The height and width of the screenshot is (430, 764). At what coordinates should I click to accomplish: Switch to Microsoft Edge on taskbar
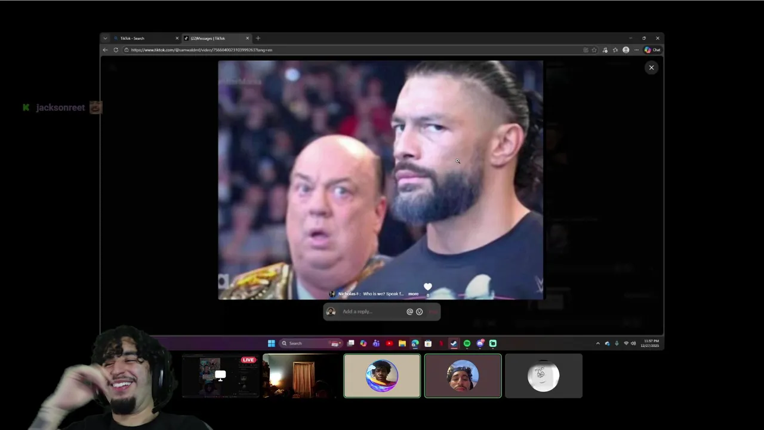pos(415,343)
